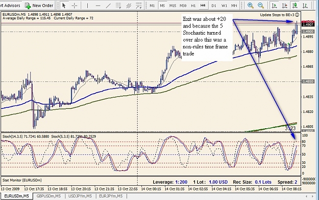Activate the crosshair tool
The image size is (319, 200).
coord(75,6)
